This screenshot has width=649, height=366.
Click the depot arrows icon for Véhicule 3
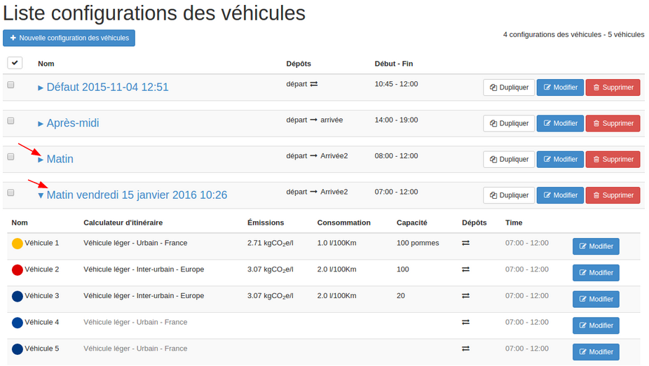465,296
